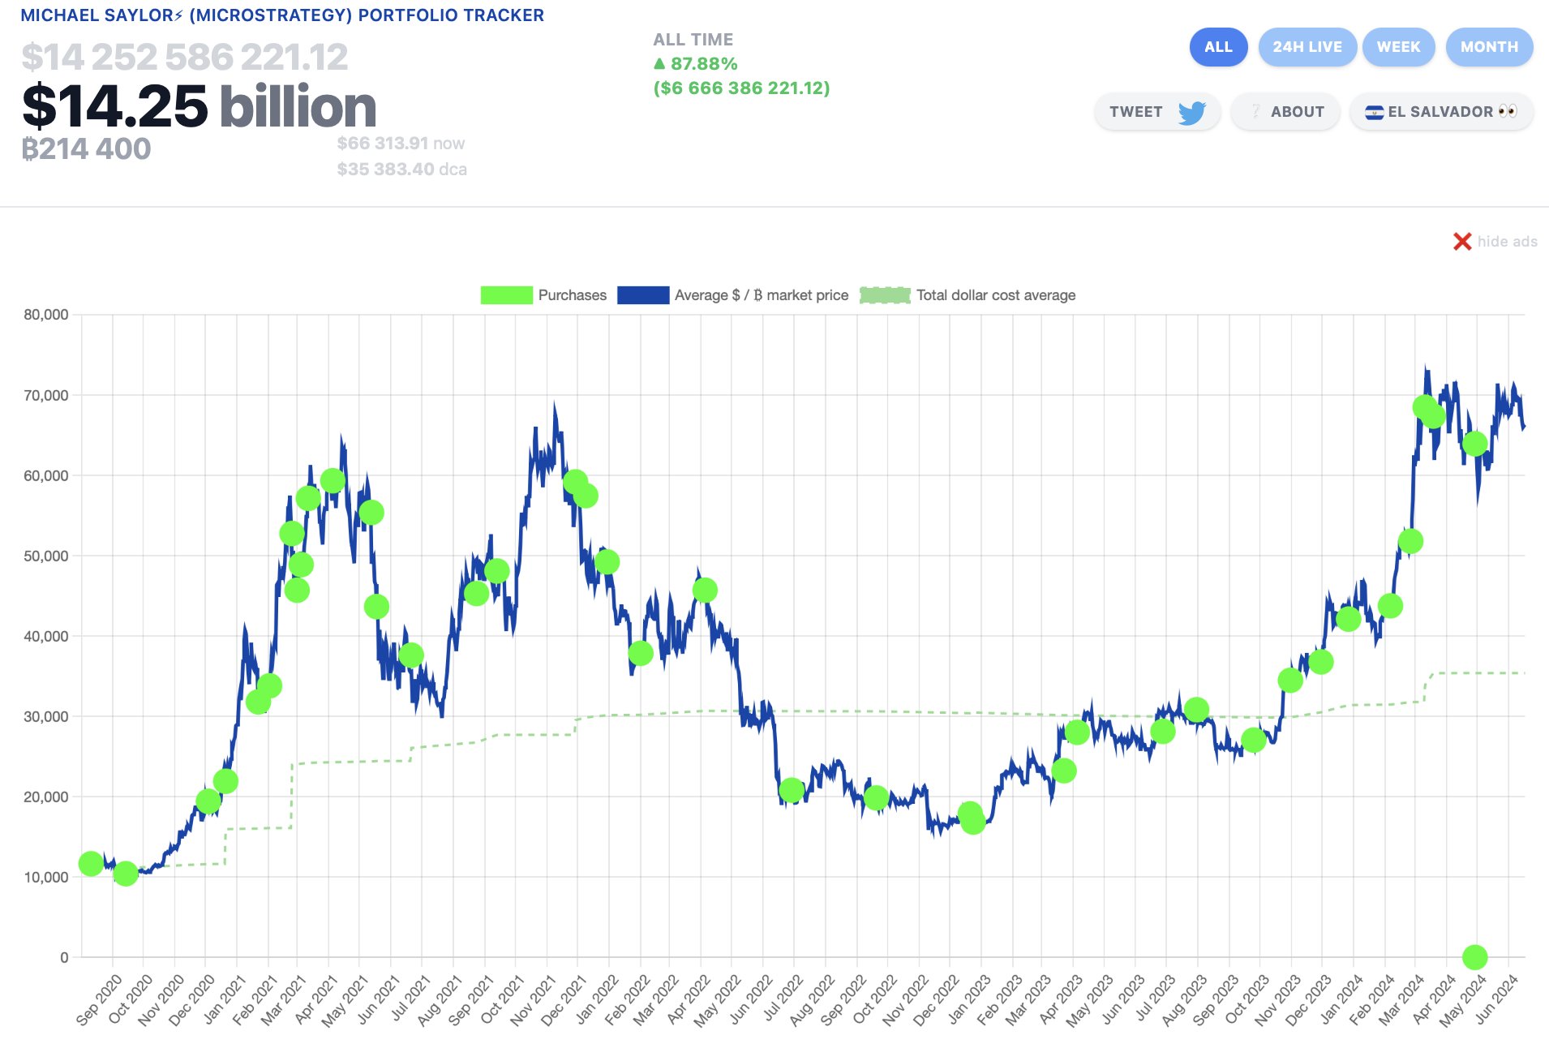Click the first purchase marker at Sep 2020
Screen dimensions: 1549x1061
click(x=91, y=864)
